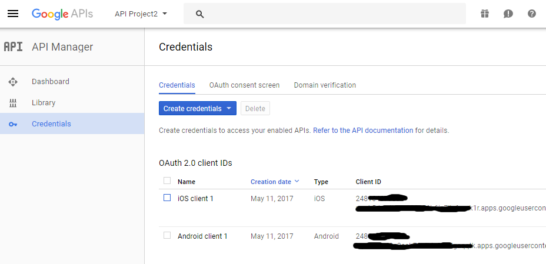The height and width of the screenshot is (264, 546).
Task: Open the Create credentials dropdown
Action: click(x=198, y=108)
